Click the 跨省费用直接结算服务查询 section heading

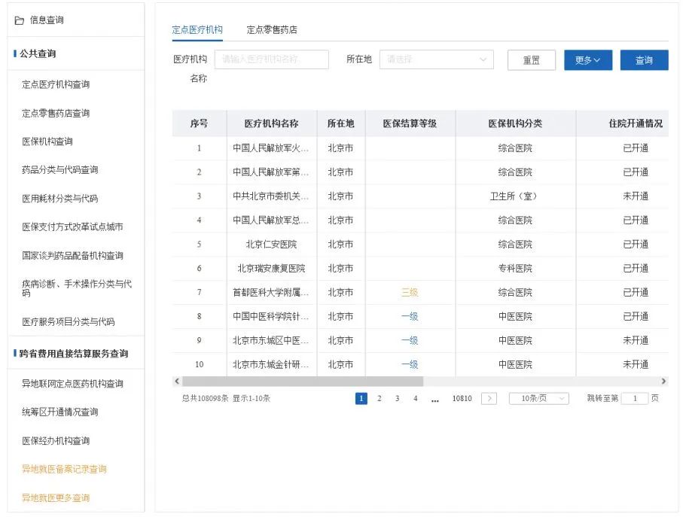[74, 354]
